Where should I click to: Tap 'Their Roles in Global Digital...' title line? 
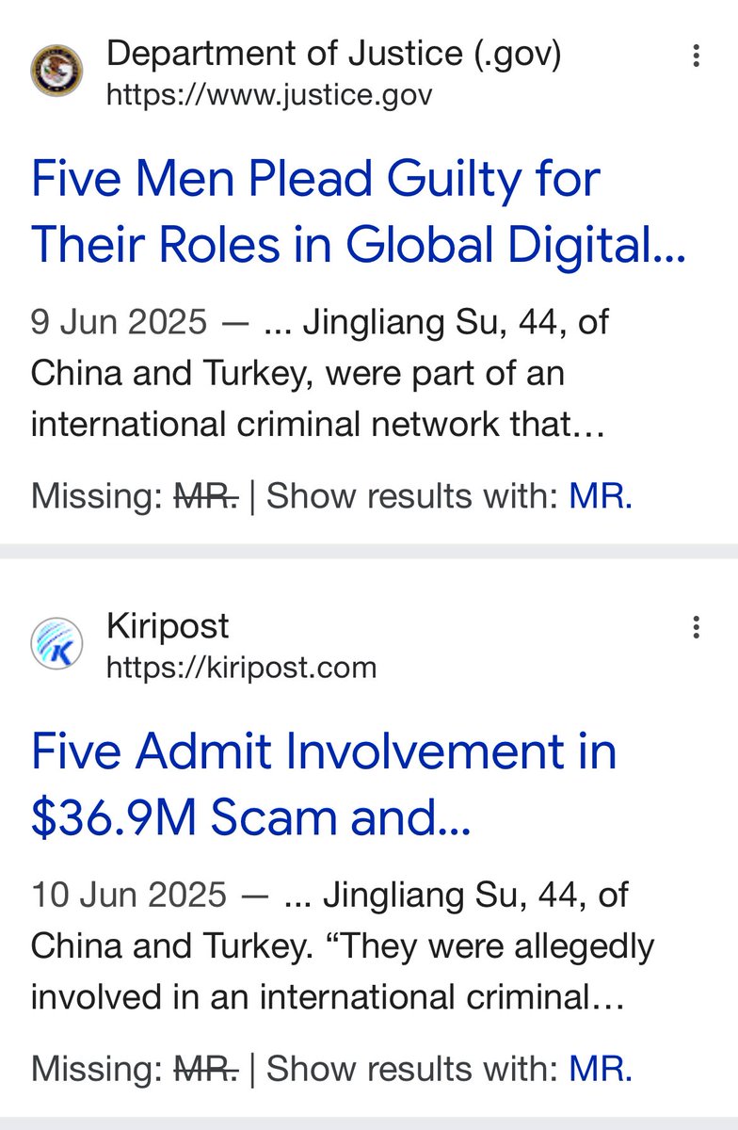pos(358,245)
